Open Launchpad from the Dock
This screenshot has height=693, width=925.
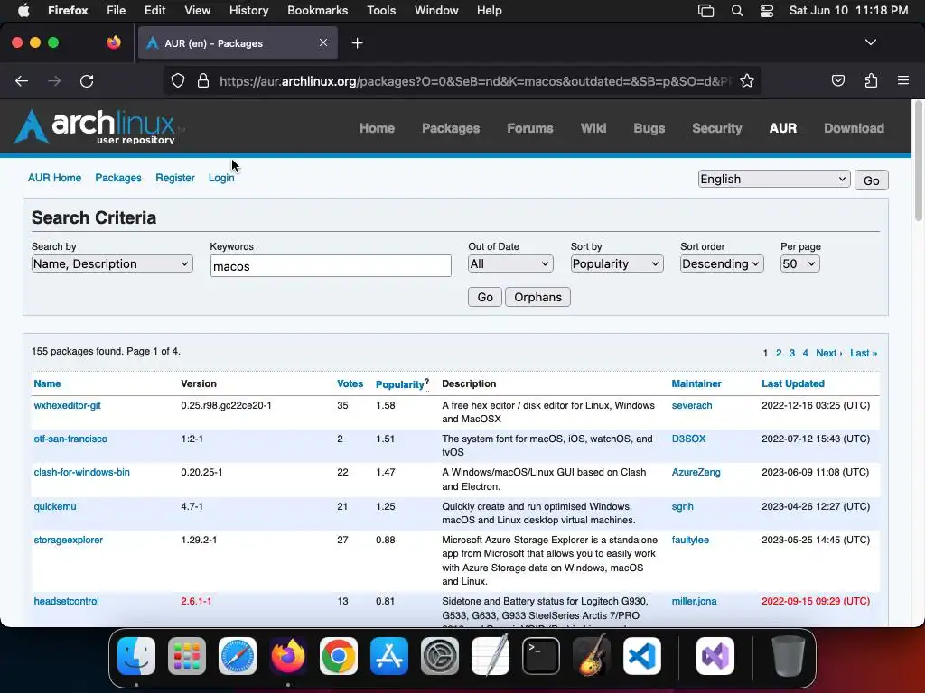click(x=187, y=656)
